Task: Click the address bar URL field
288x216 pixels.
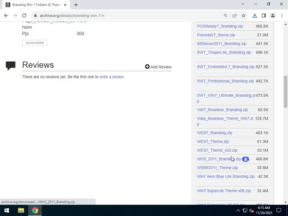Action: tap(129, 16)
